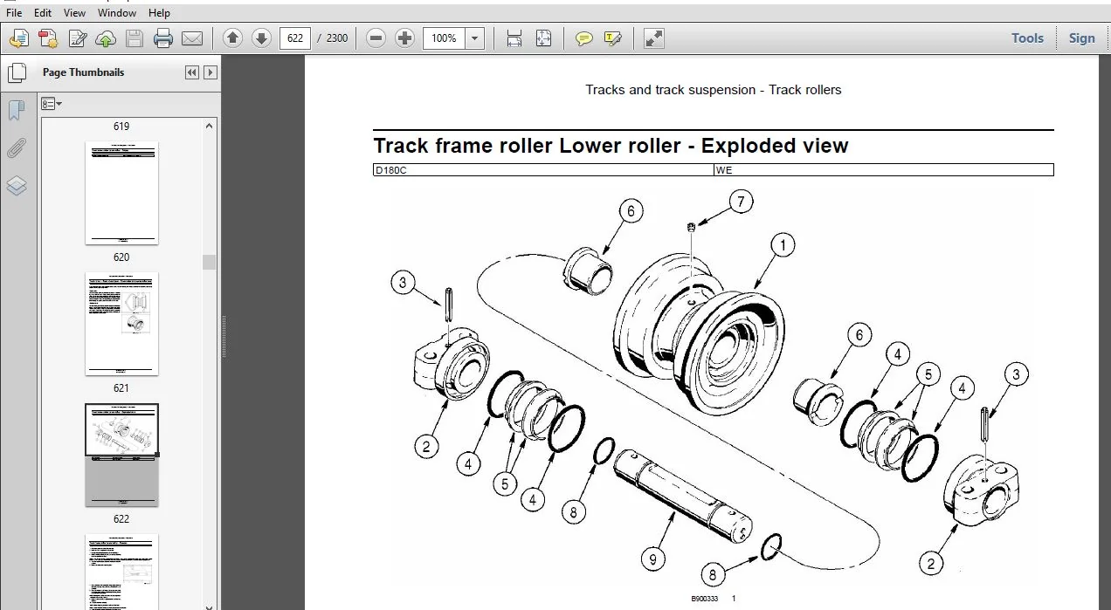Select the page 620 thumbnail
The width and height of the screenshot is (1111, 610).
click(x=121, y=193)
